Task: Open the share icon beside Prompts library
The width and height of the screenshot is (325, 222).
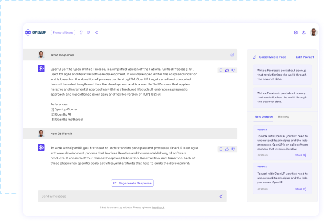Action: coord(96,32)
